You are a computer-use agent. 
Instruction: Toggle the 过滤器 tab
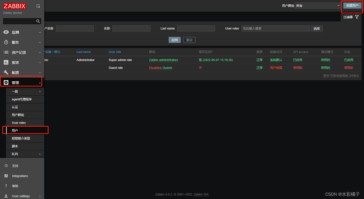pos(351,17)
